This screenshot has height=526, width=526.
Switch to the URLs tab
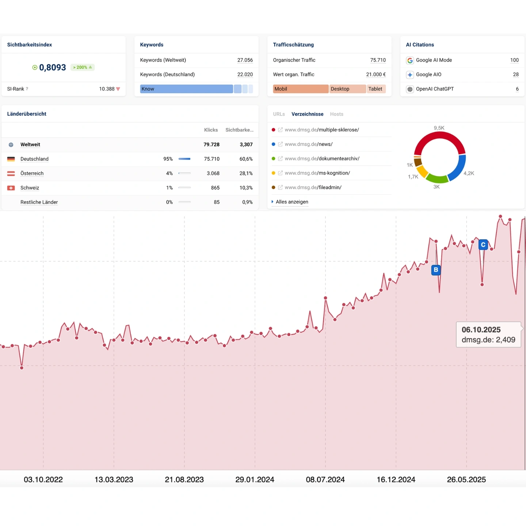pos(279,114)
